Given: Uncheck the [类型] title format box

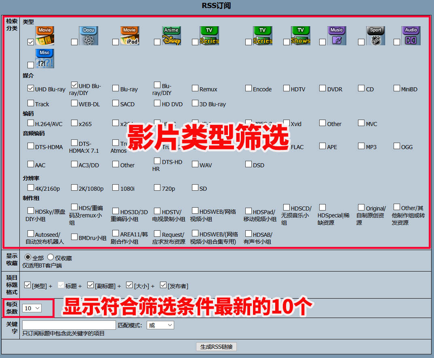Looking at the screenshot, I should pos(27,285).
